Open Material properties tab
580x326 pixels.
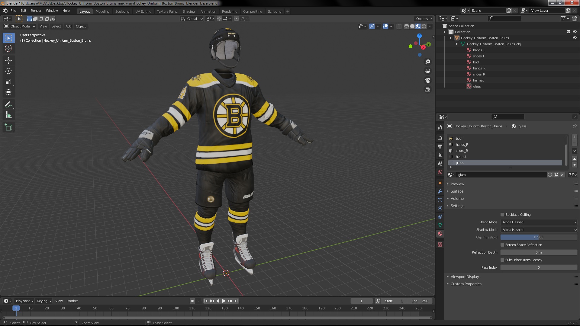440,234
